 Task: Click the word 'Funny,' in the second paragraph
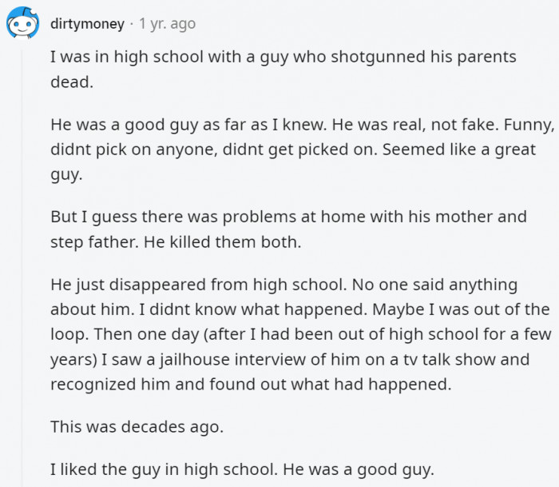pyautogui.click(x=529, y=125)
